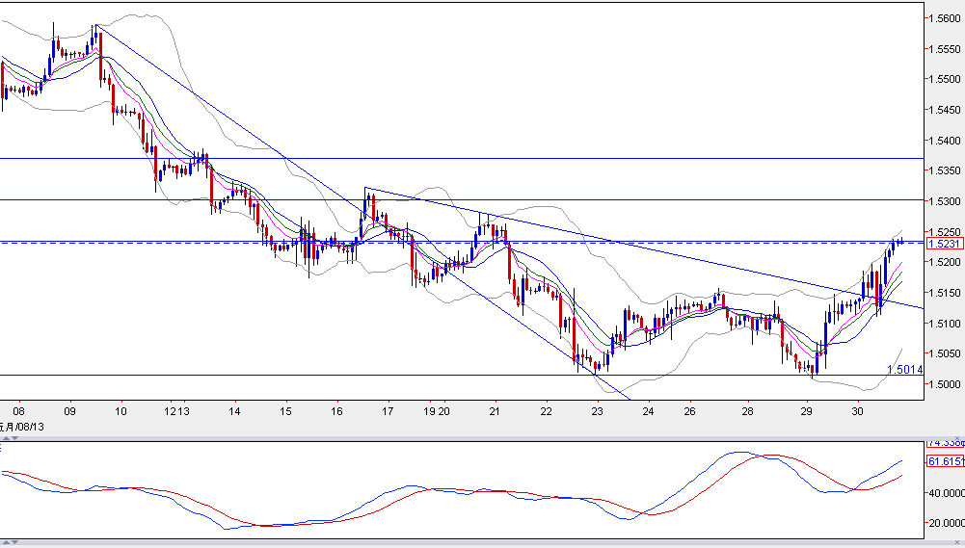Click date label 23 on time axis
965x548 pixels.
click(x=597, y=411)
